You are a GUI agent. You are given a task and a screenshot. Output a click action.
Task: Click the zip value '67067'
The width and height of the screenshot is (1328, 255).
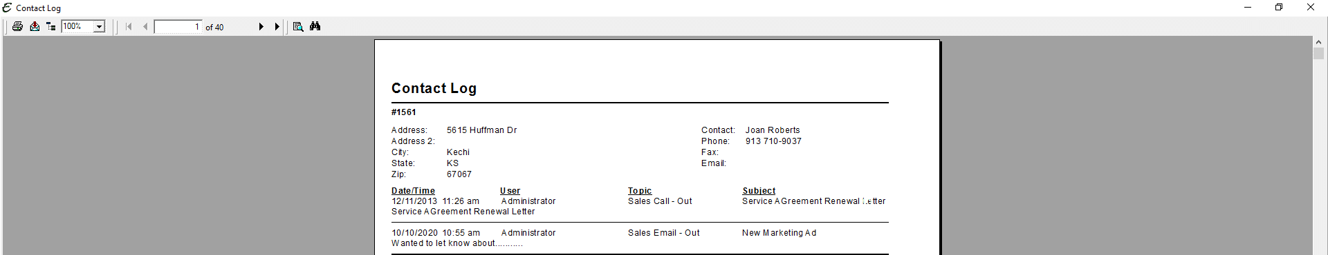459,174
